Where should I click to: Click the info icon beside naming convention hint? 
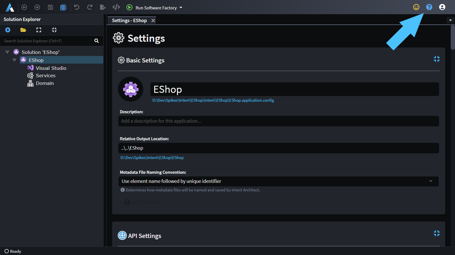(x=123, y=190)
